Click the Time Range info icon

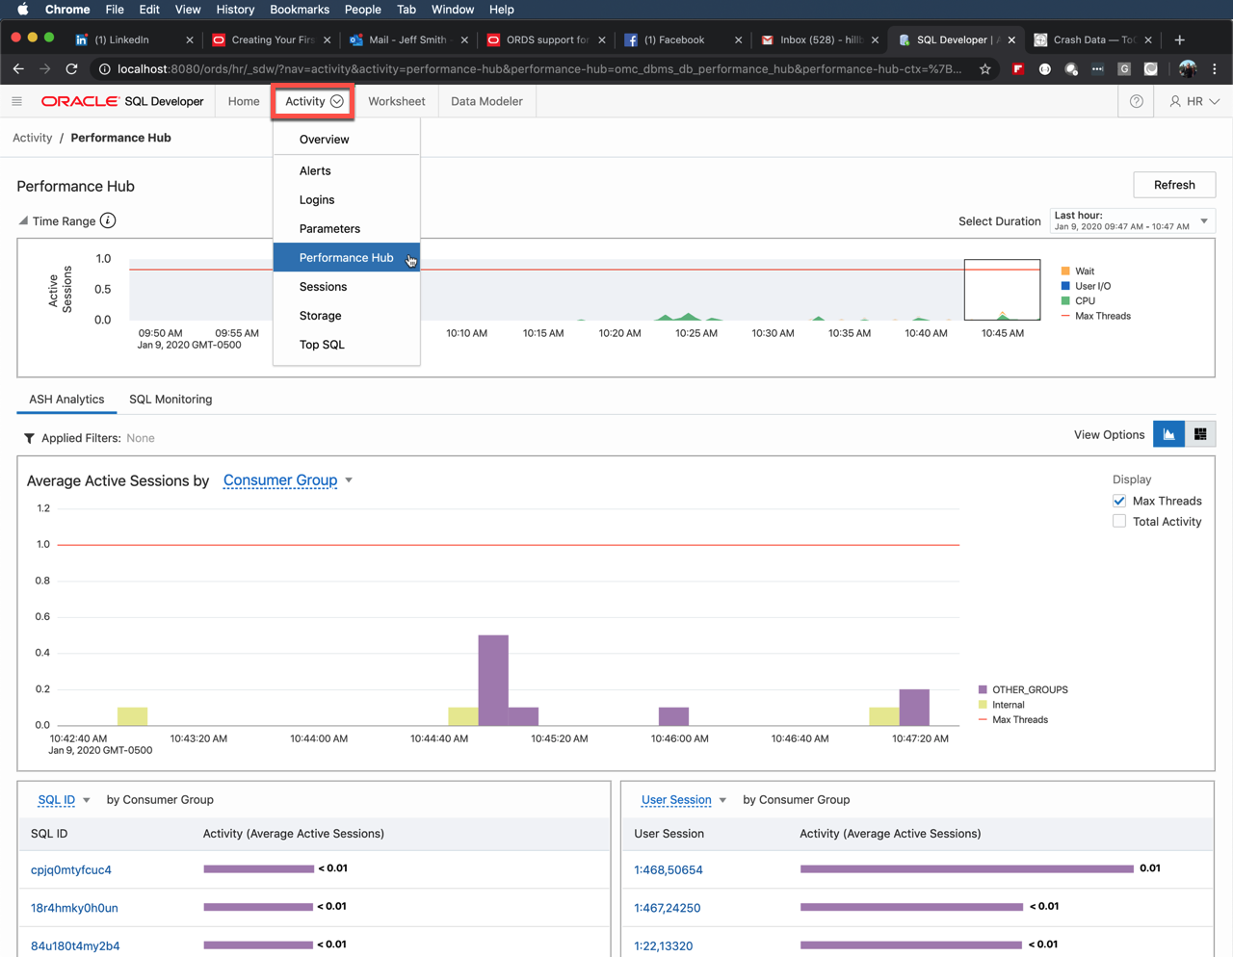[x=108, y=220]
